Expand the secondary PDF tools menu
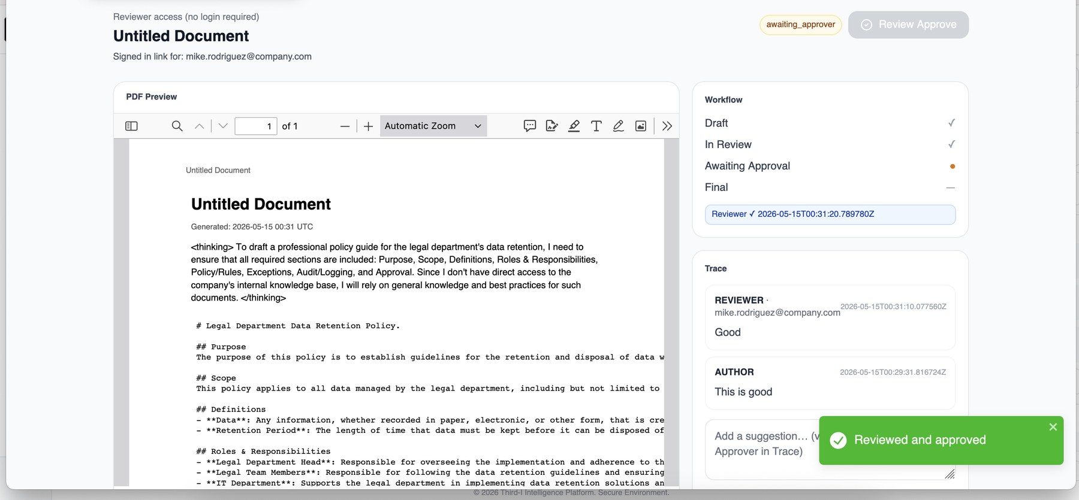The width and height of the screenshot is (1079, 500). click(x=667, y=126)
